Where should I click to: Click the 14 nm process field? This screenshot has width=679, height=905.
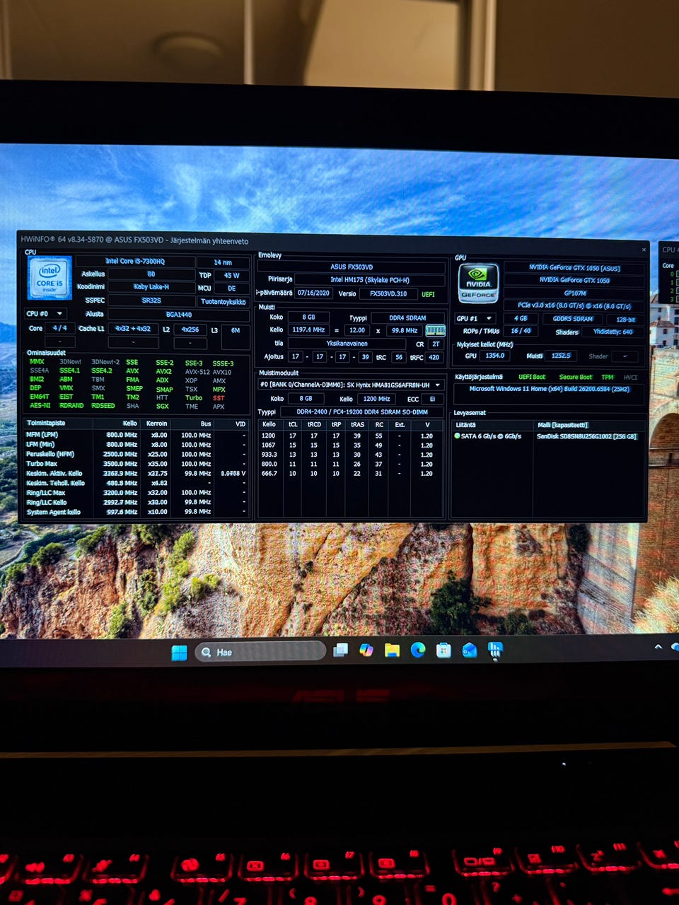pos(223,262)
